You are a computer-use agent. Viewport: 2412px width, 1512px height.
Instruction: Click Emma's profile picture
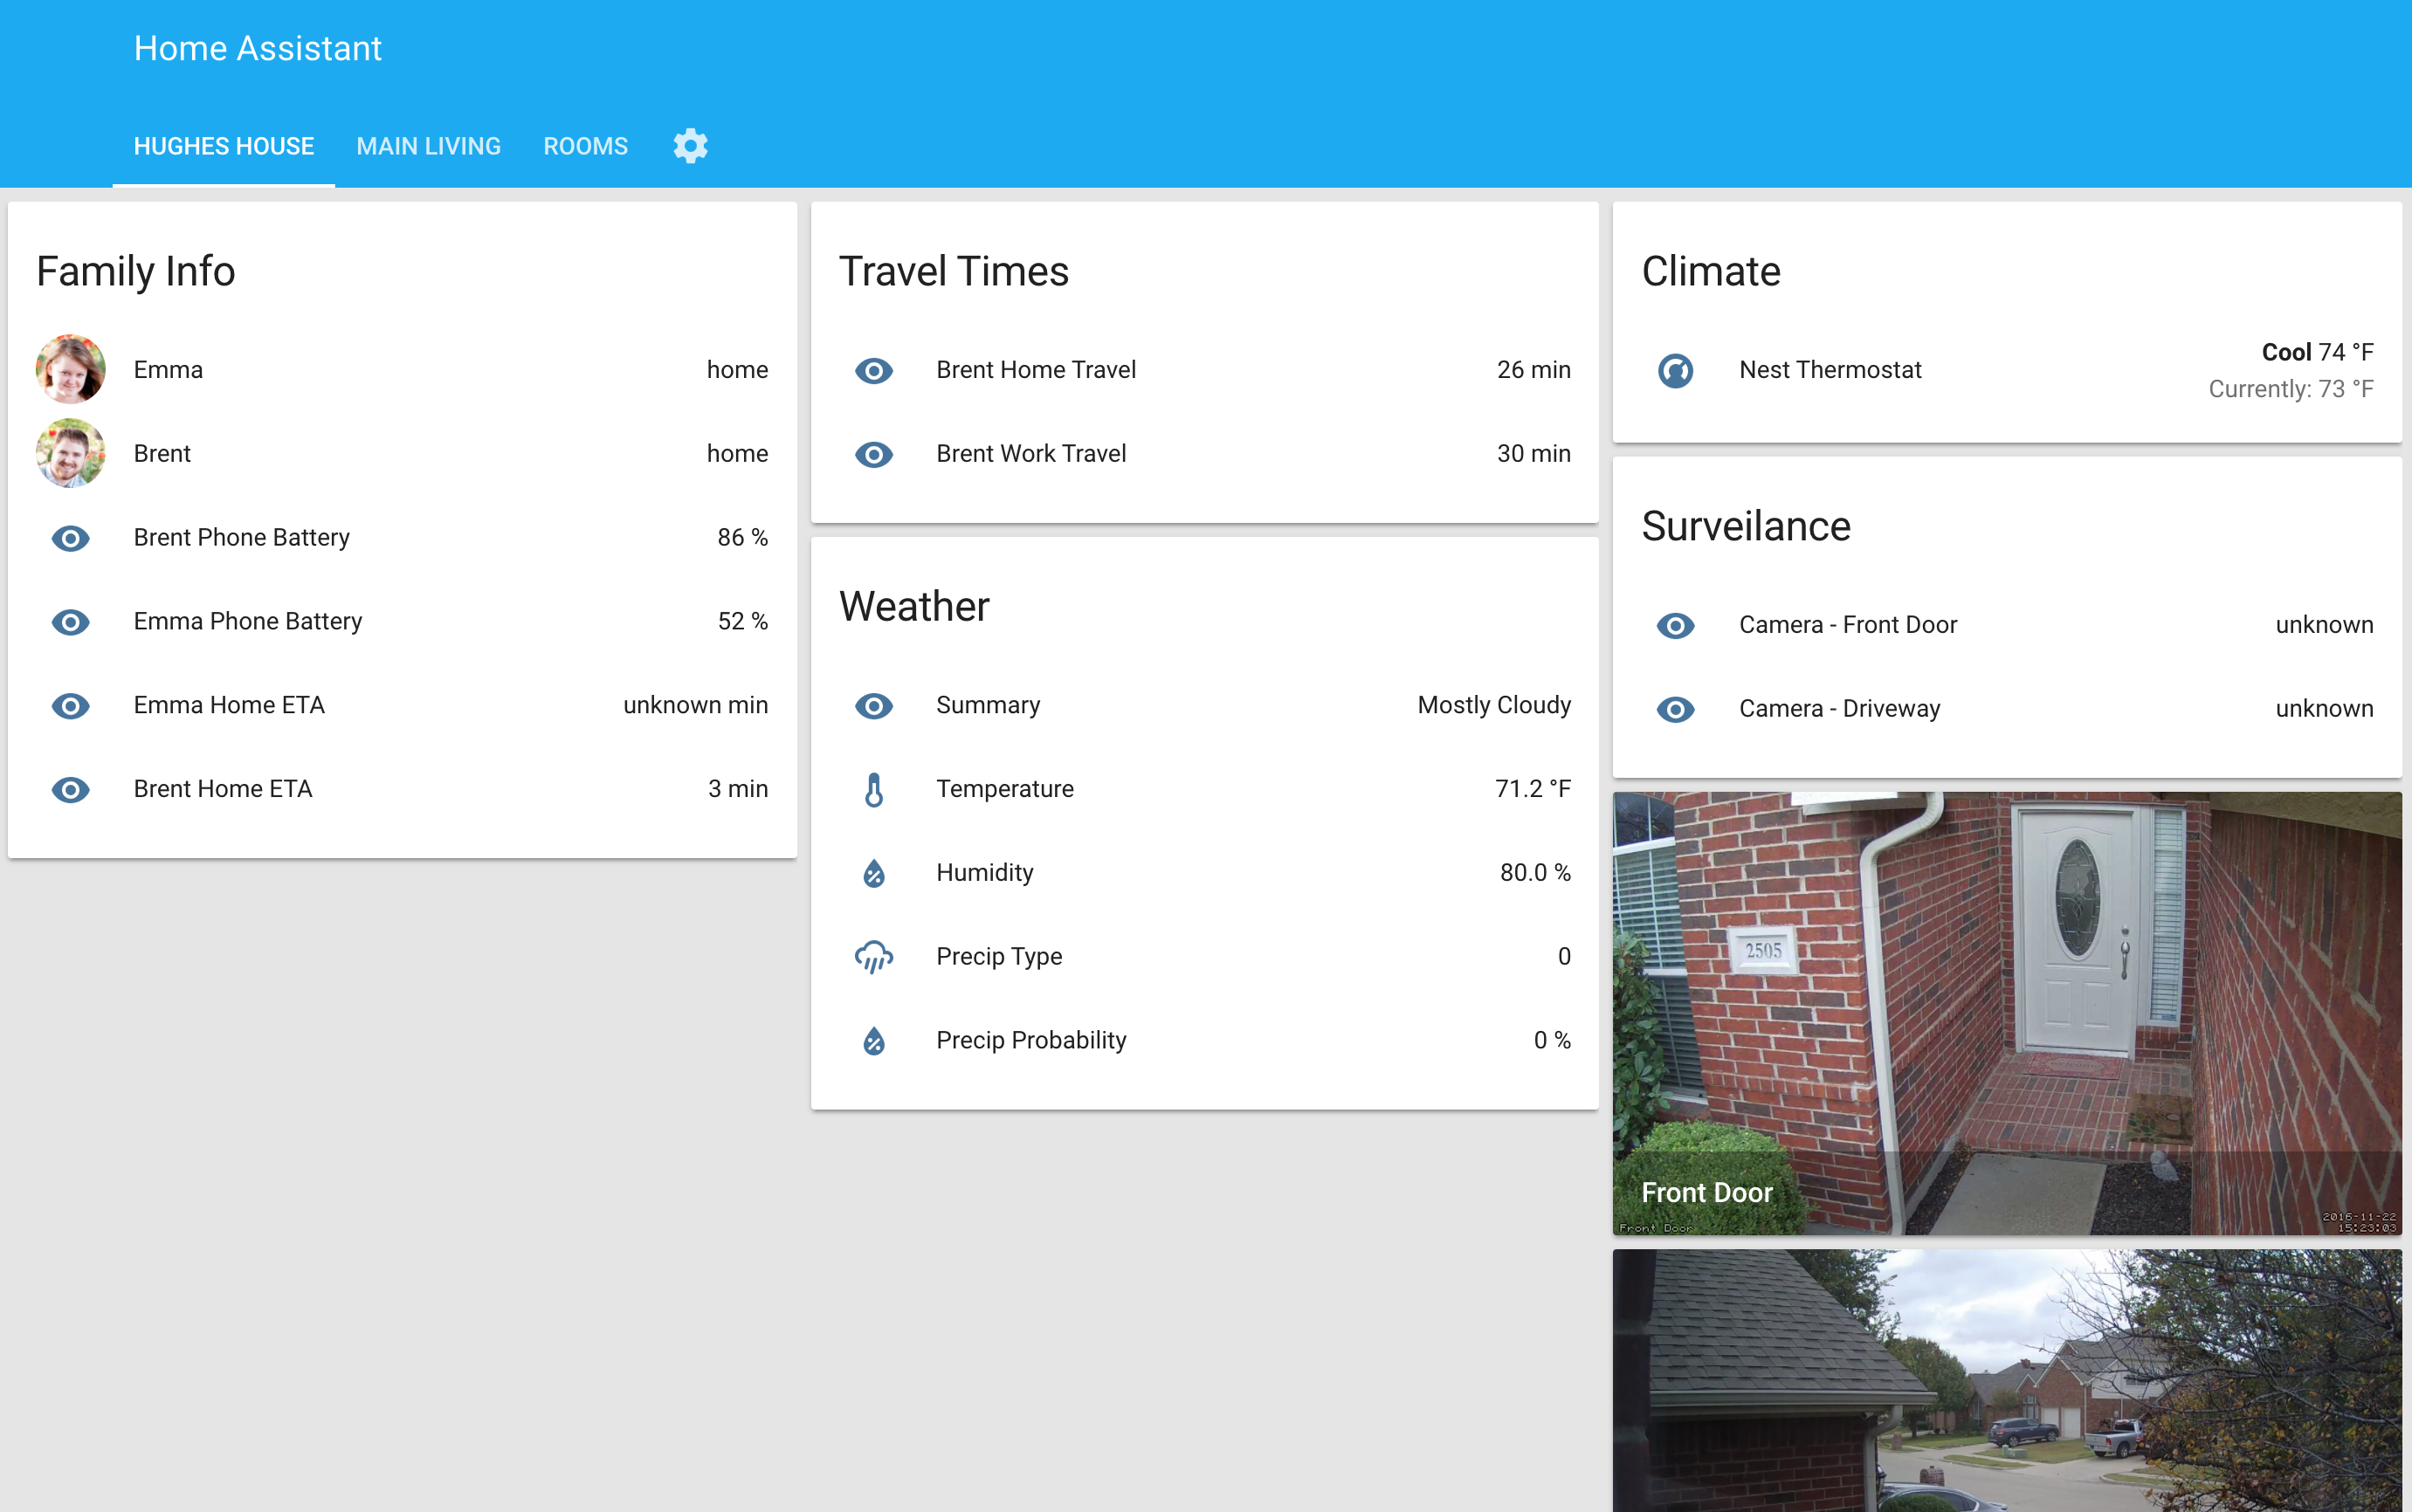70,369
